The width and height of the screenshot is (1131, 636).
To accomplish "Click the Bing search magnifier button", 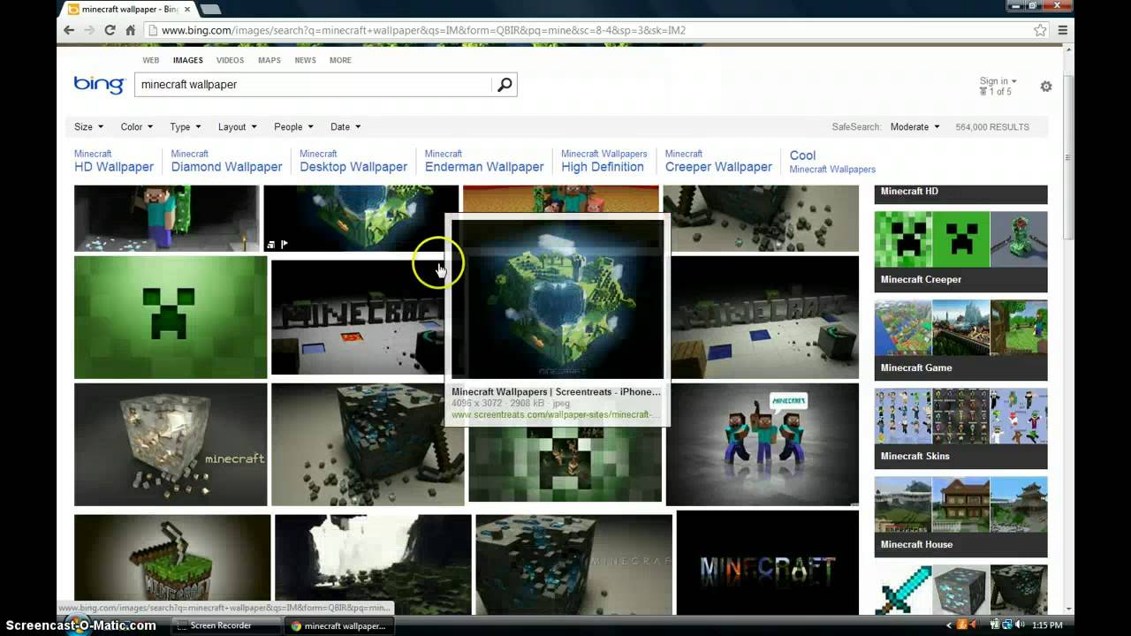I will point(505,85).
